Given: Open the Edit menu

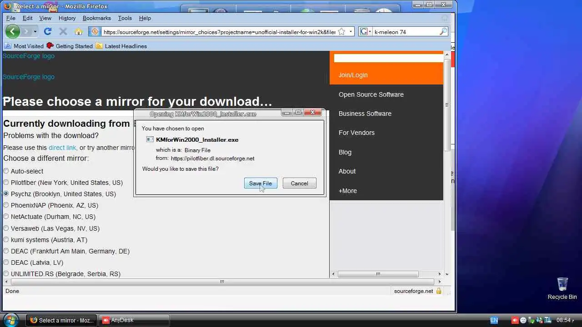Looking at the screenshot, I should [28, 18].
